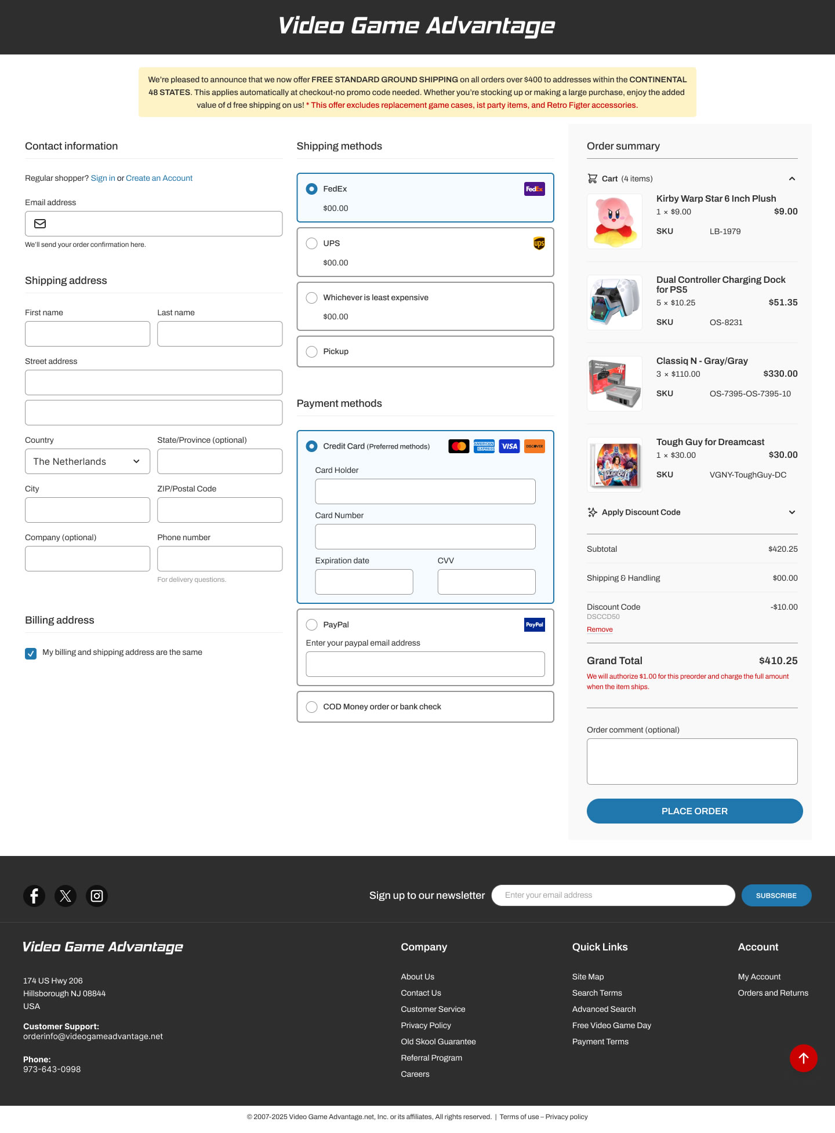Open the Orders and Returns link
Screen dimensions: 835x1133
click(x=773, y=993)
